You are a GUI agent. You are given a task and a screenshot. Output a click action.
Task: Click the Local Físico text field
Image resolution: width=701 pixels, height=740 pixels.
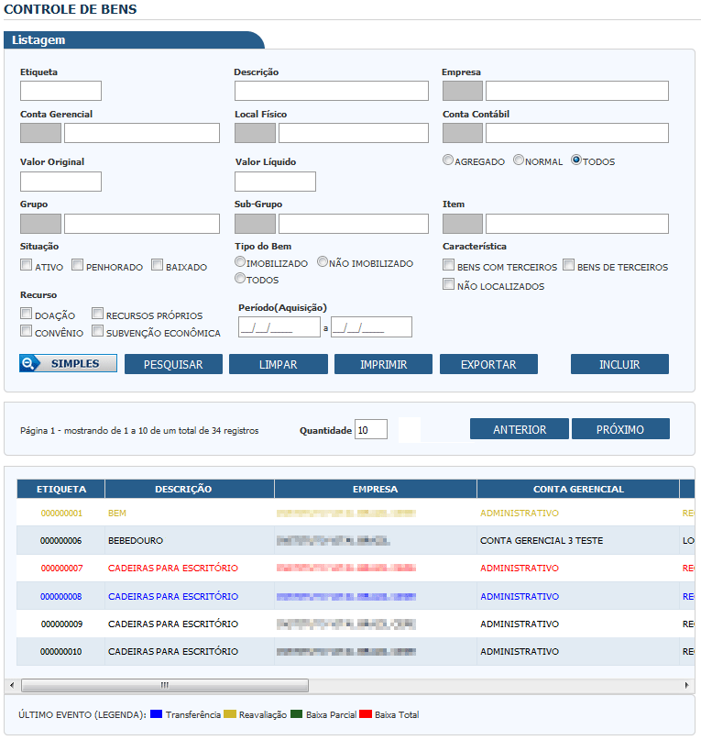click(354, 133)
